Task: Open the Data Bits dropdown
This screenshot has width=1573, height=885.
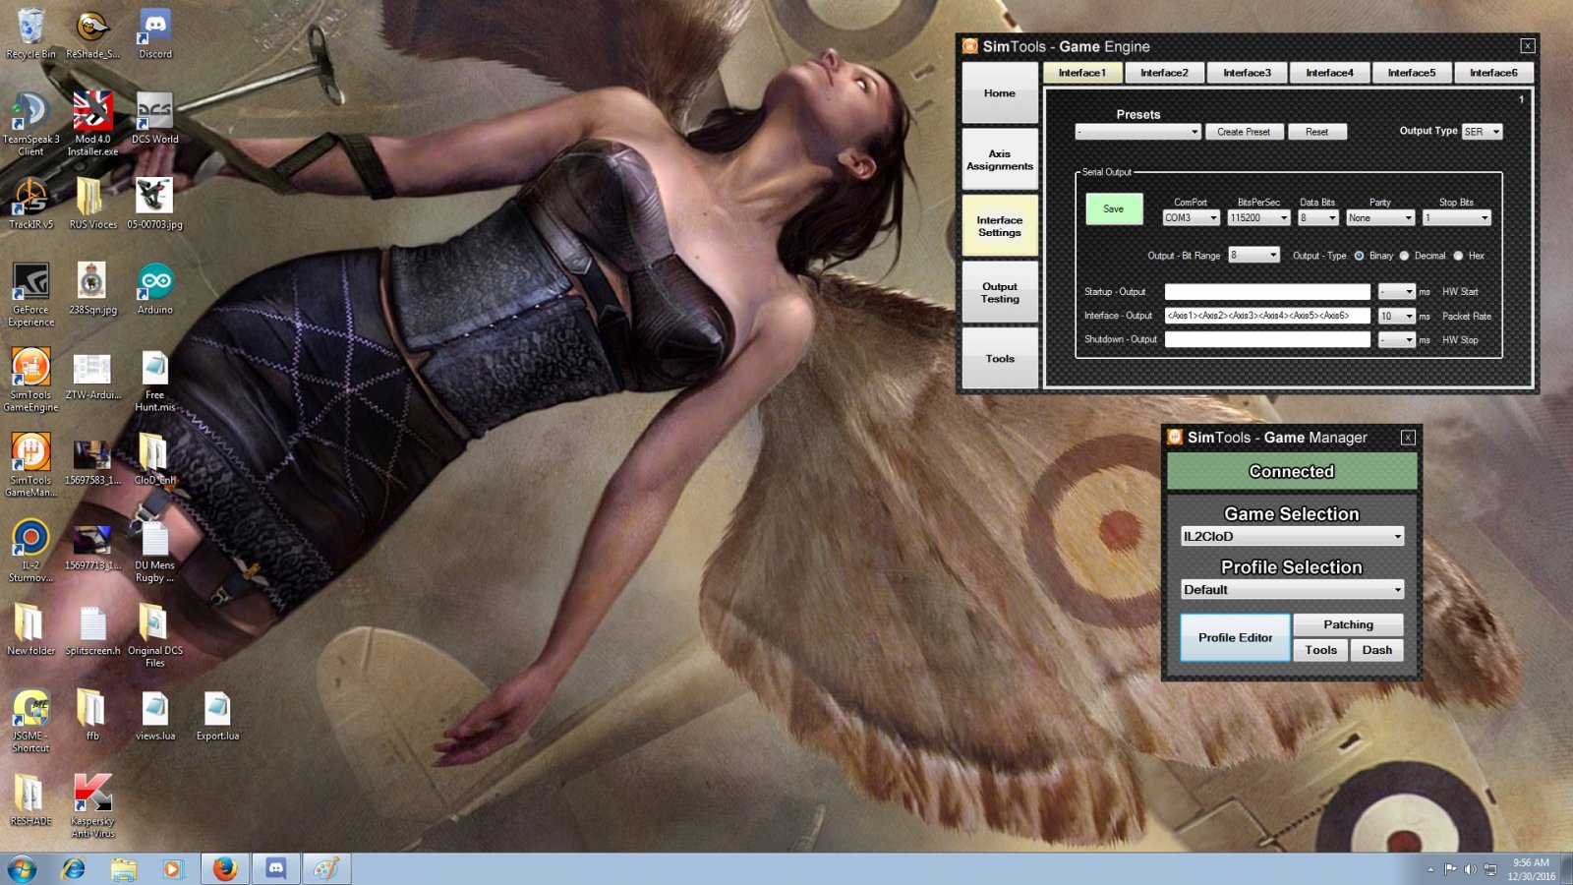Action: (x=1318, y=218)
